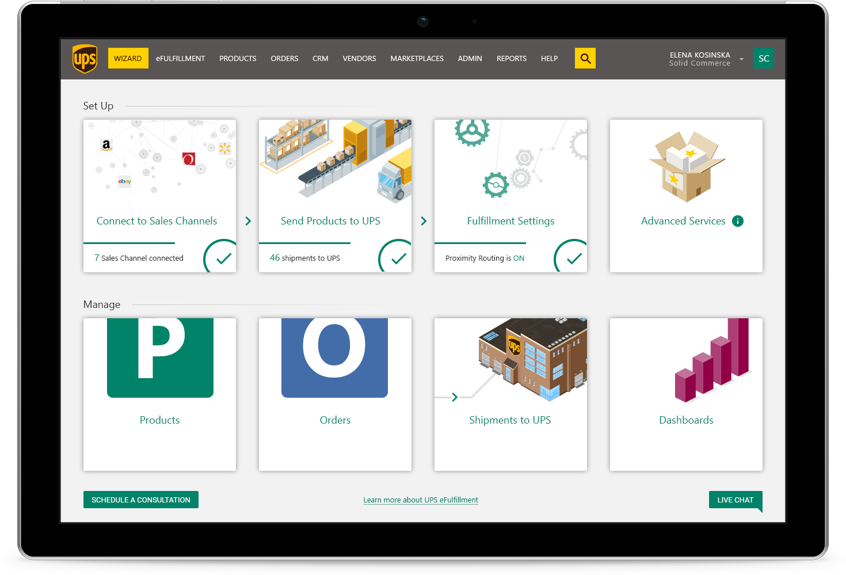Click the checkmark on Send Products to UPS
Viewport: 846px width, 575px height.
point(398,259)
